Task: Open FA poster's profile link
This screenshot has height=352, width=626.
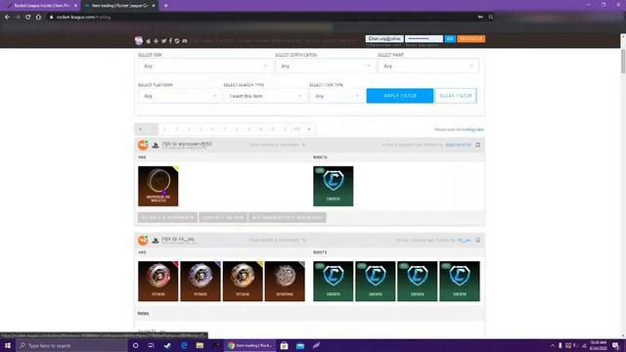Action: [464, 241]
